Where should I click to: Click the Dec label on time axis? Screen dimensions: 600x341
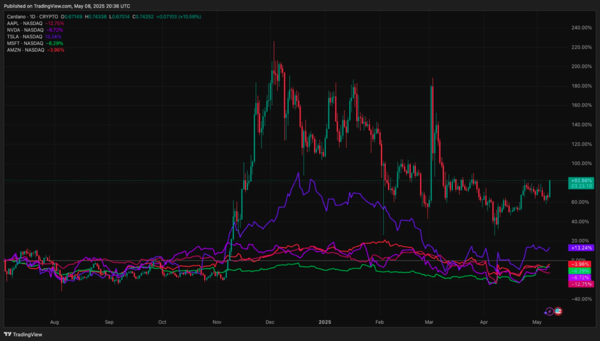point(270,322)
